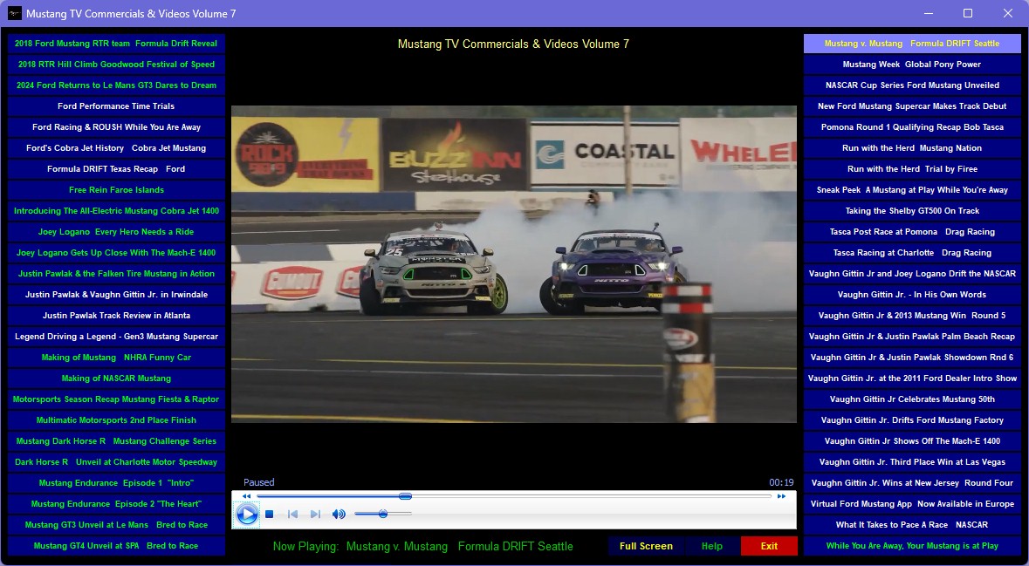The height and width of the screenshot is (566, 1029).
Task: Click the Mustang app icon in title bar
Action: click(x=15, y=13)
